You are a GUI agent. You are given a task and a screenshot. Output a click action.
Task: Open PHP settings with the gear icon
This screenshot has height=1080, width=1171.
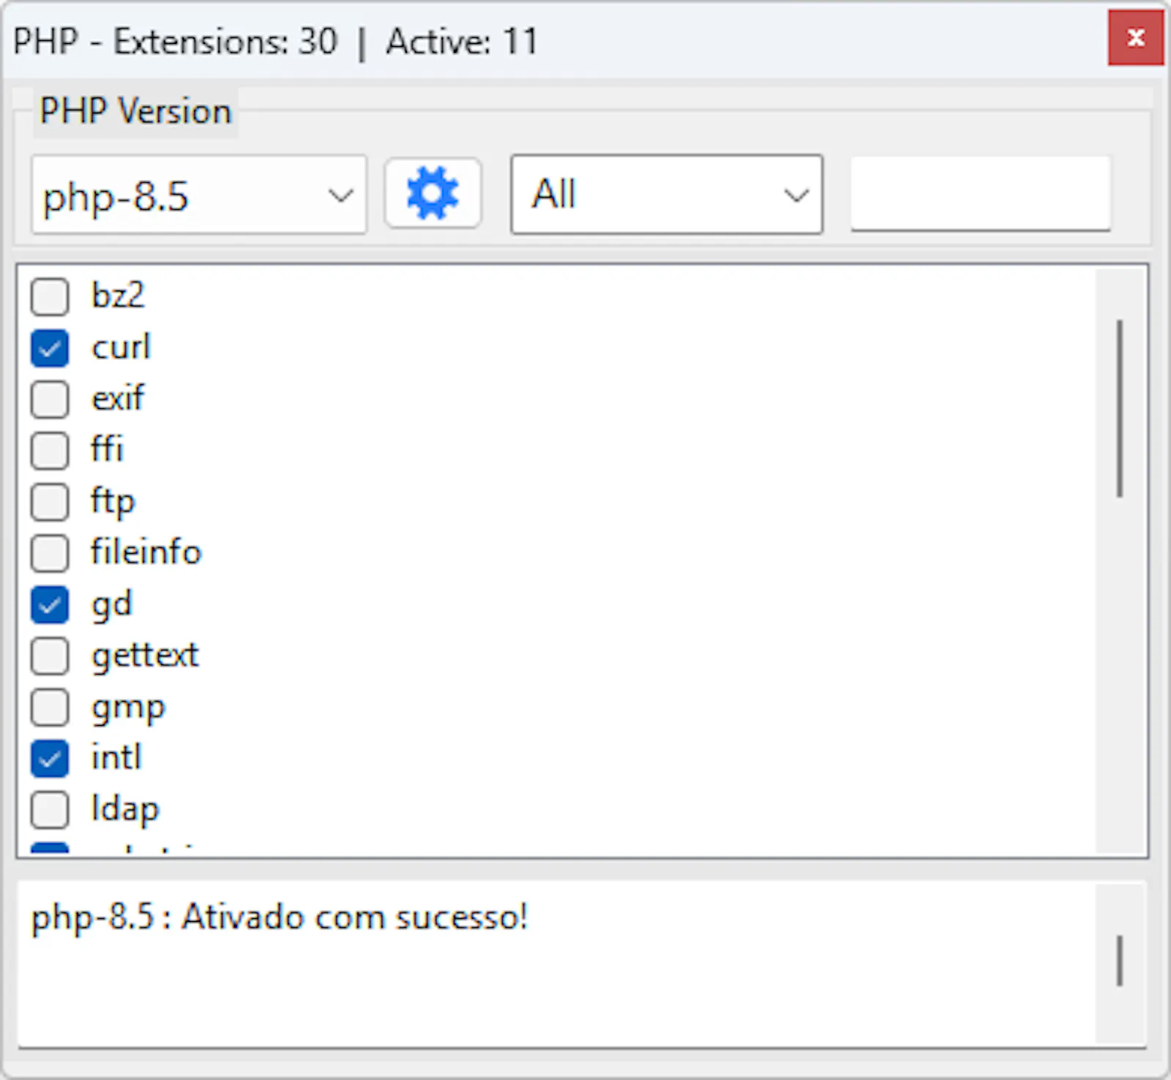pyautogui.click(x=433, y=194)
